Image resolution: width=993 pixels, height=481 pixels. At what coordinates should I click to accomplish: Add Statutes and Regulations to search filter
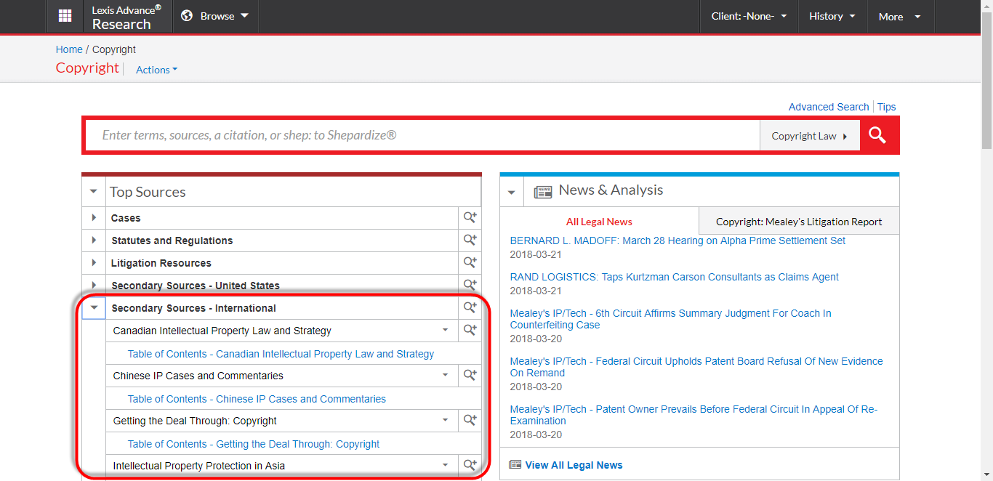click(470, 240)
